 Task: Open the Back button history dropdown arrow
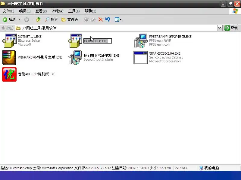click(x=20, y=19)
